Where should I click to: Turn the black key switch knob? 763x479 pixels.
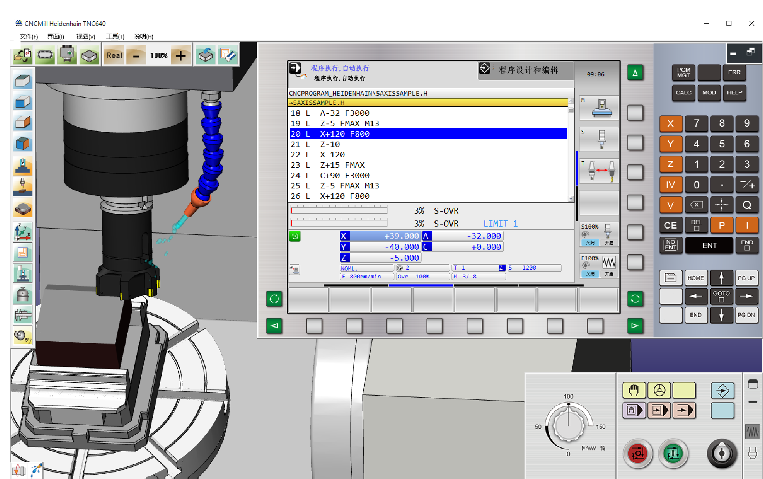(722, 454)
